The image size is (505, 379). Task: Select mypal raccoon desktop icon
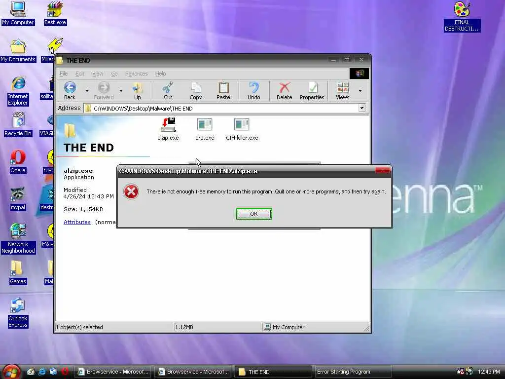click(18, 199)
